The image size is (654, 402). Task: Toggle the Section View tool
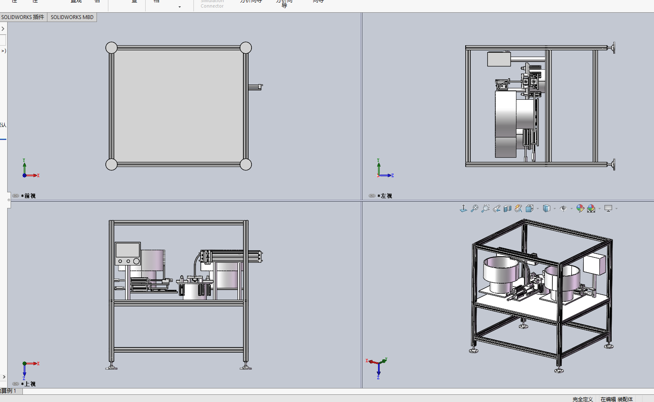508,208
